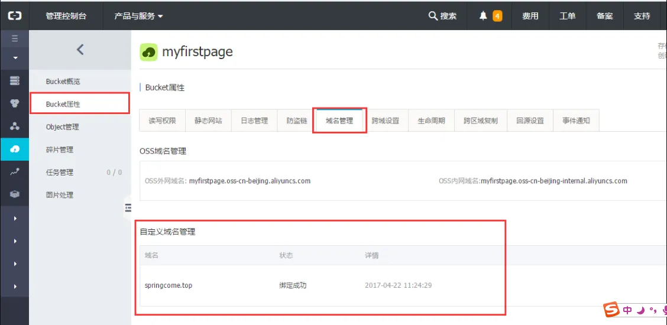Click the OSS域名管理 section heading
Screen dimensions: 667x325
[163, 151]
